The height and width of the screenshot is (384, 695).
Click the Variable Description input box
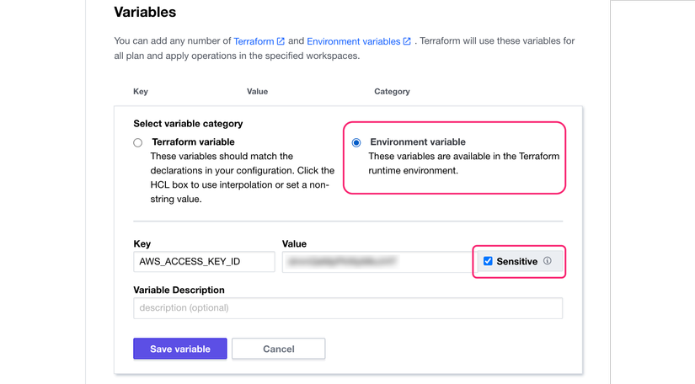click(347, 308)
